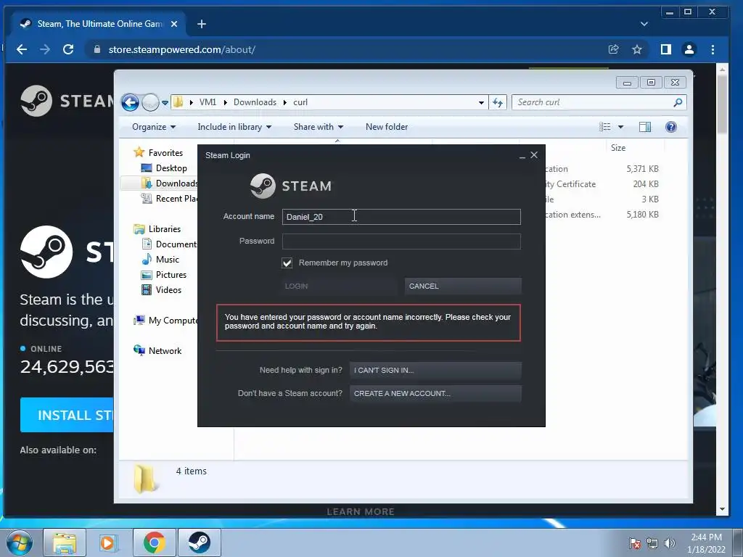Open the Share with menu
The height and width of the screenshot is (557, 743).
(318, 127)
